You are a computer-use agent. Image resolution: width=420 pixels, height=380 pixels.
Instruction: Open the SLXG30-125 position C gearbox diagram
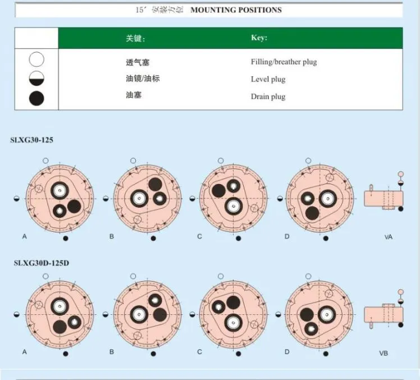pos(234,199)
